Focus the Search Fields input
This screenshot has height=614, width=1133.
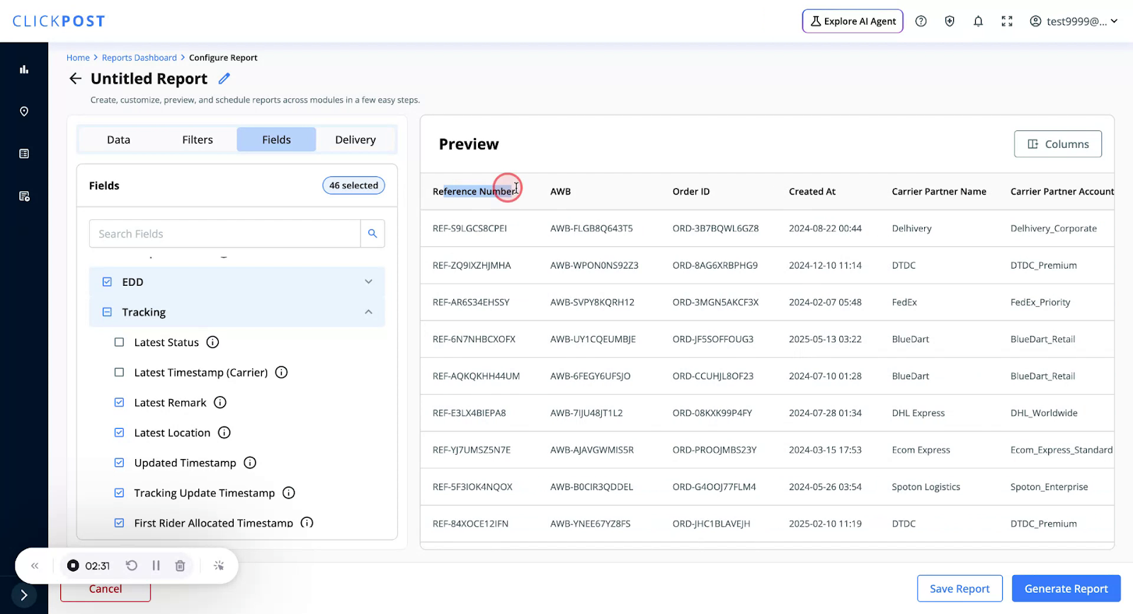click(x=224, y=233)
